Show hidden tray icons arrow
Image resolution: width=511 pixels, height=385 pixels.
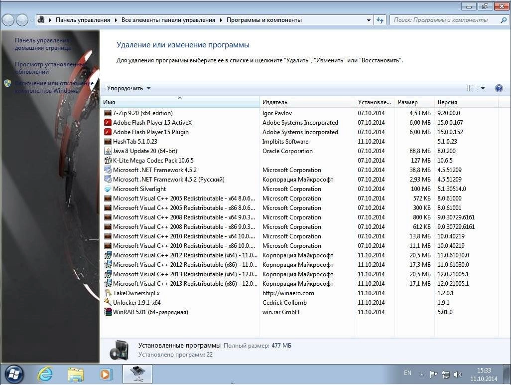(421, 375)
